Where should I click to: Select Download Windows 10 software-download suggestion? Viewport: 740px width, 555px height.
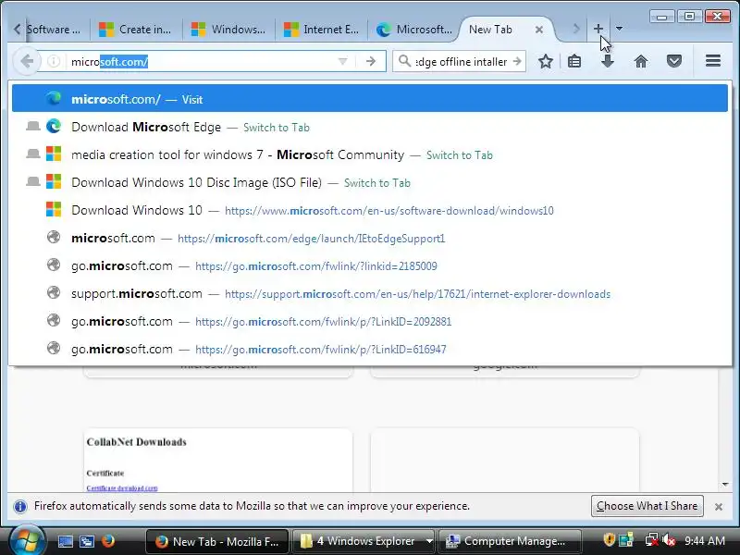coord(369,210)
